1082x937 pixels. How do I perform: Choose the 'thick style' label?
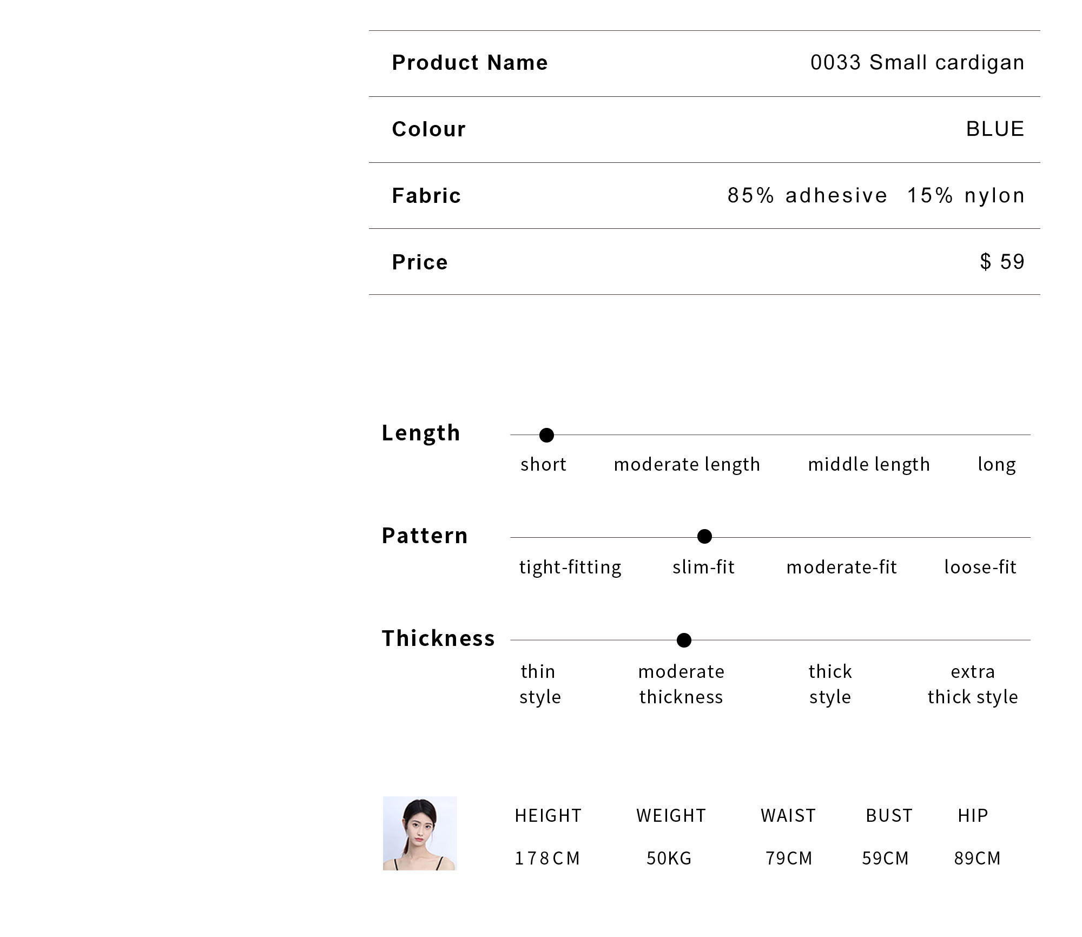click(x=830, y=684)
